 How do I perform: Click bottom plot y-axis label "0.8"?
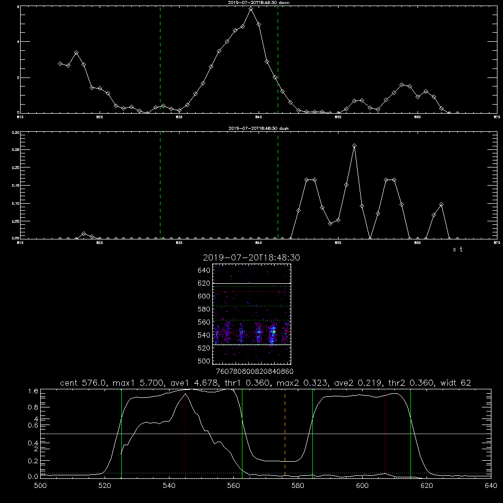(33, 407)
